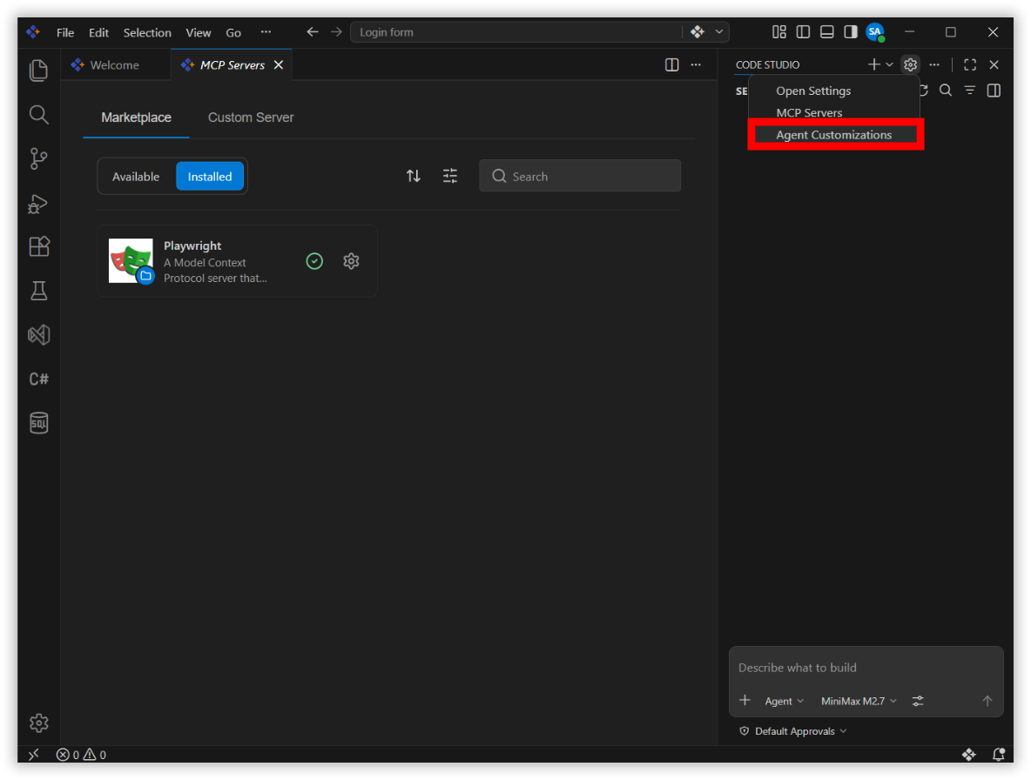Toggle the secondary side bar
Screen dimensions: 1031x780
click(850, 31)
